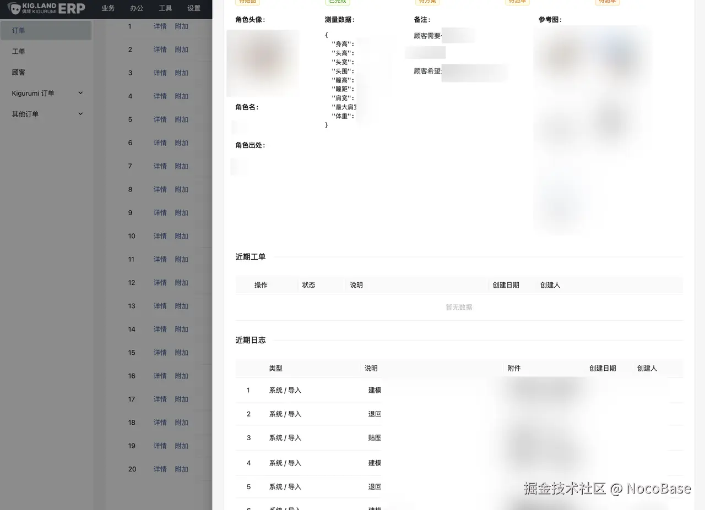Open 详情 for row 2
705x510 pixels.
click(x=160, y=50)
